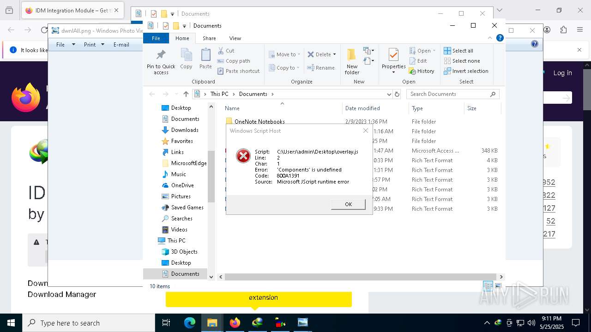
Task: Open Explorer help question mark icon
Action: click(500, 38)
